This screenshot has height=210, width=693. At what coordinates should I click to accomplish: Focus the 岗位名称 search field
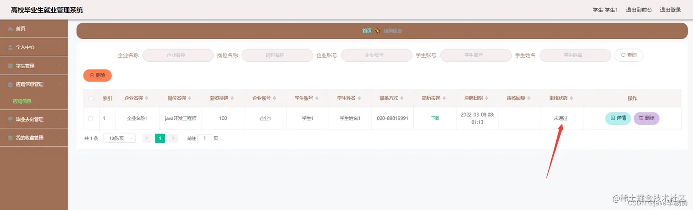(277, 55)
